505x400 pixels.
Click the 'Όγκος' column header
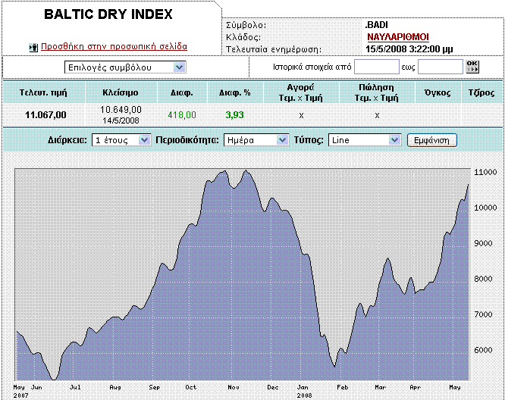(x=437, y=92)
